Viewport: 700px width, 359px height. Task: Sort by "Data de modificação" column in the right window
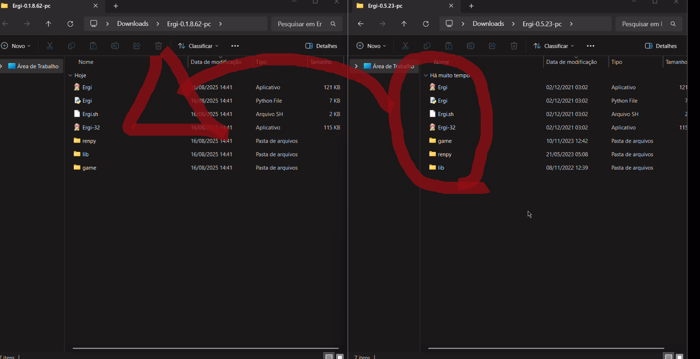tap(571, 62)
